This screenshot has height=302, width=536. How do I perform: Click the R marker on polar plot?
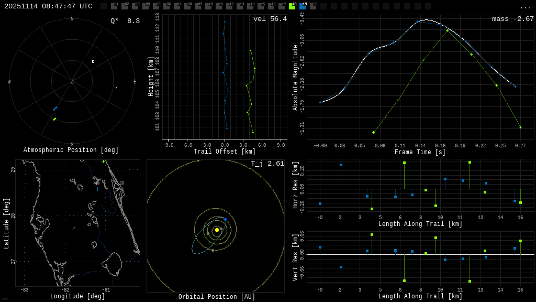[93, 62]
